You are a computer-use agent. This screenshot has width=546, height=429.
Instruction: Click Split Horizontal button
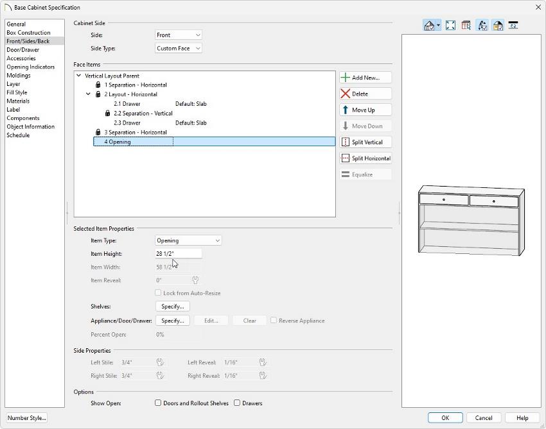[x=365, y=158]
